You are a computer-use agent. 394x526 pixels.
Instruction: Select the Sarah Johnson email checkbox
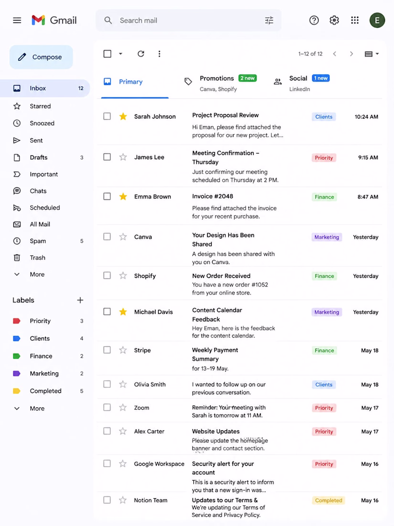[x=107, y=116]
